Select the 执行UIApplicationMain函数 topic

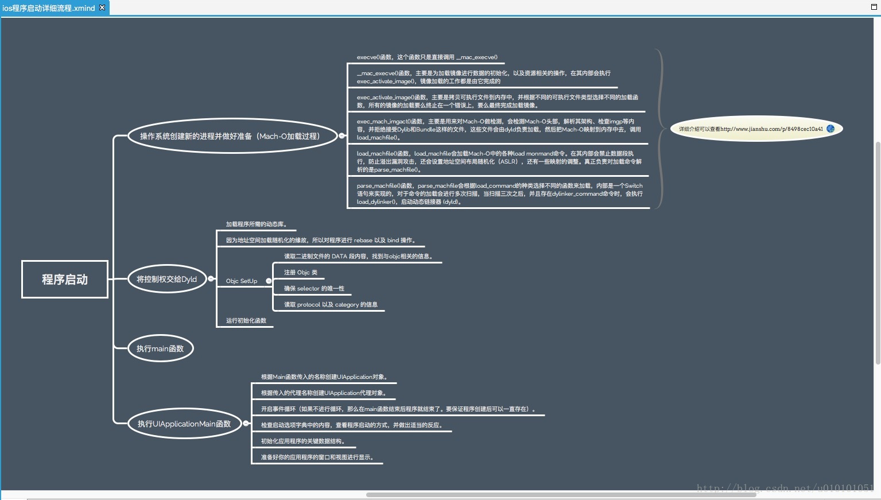click(x=184, y=424)
